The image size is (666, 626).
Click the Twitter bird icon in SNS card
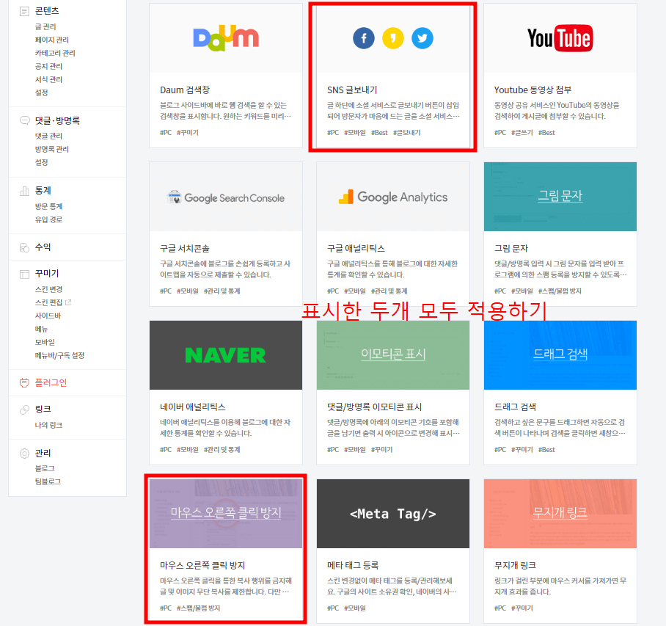coord(422,38)
